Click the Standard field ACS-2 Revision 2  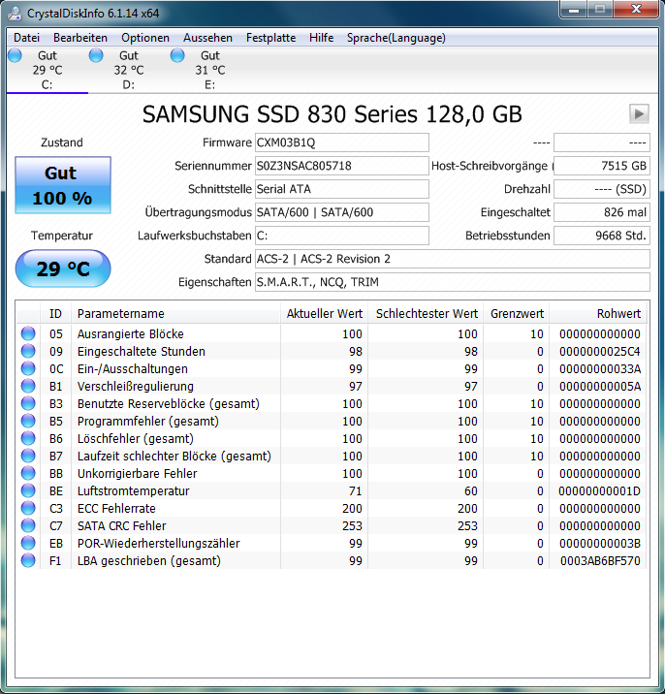[453, 259]
